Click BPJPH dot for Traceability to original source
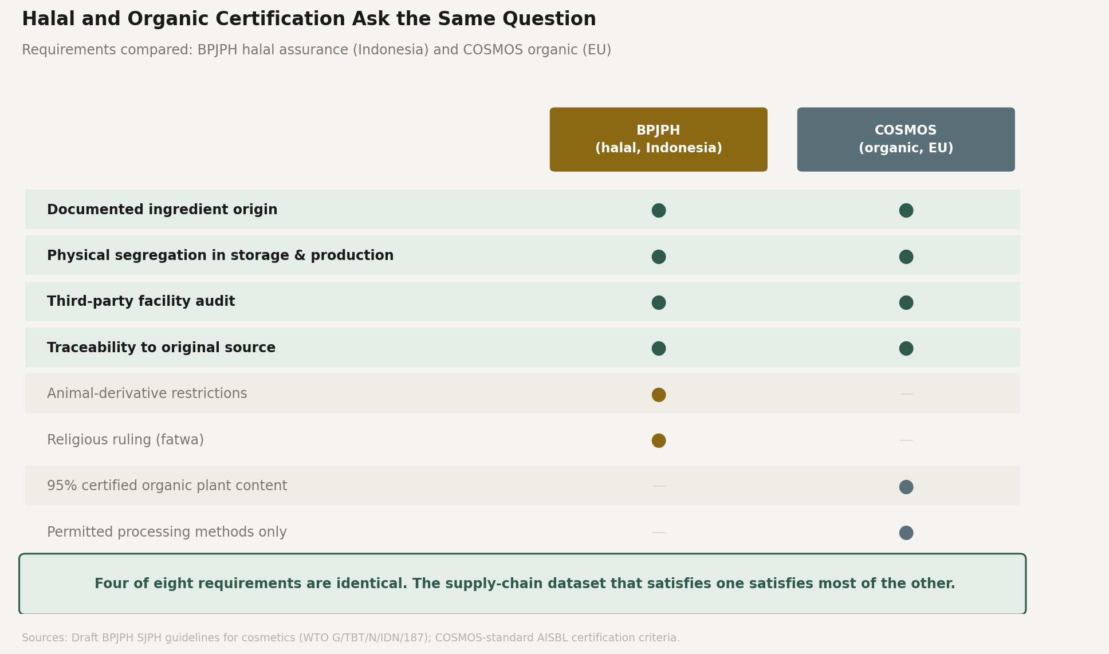The width and height of the screenshot is (1109, 654). click(659, 348)
